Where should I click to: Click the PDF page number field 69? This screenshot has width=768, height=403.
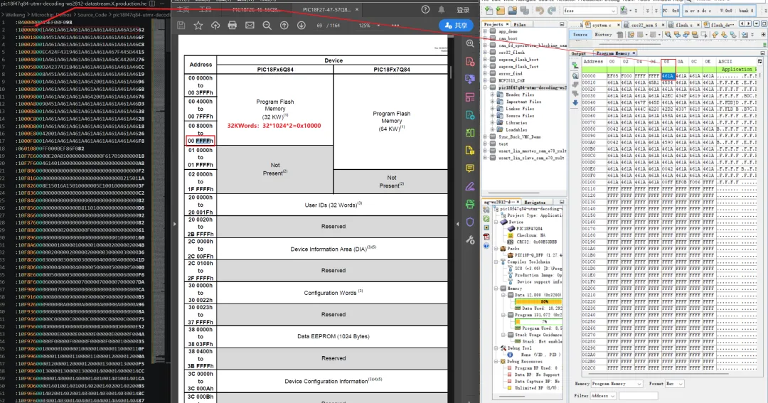coord(320,26)
